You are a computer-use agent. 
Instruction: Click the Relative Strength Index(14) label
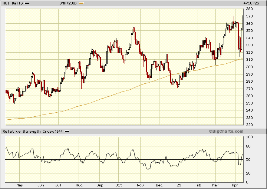click(33, 131)
